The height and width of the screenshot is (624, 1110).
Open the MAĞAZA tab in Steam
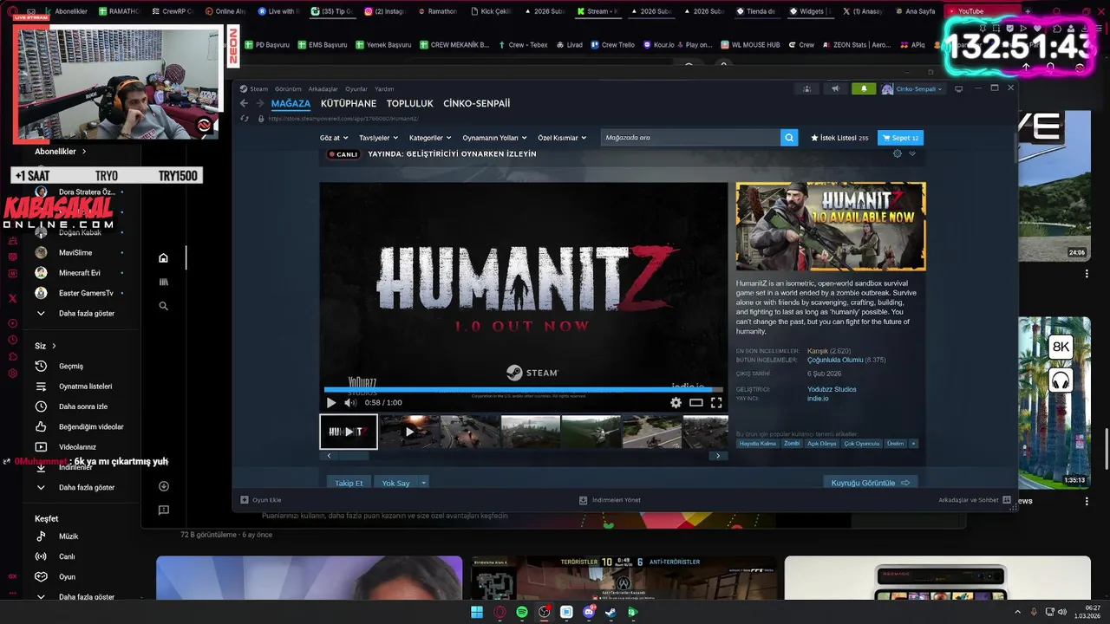click(x=291, y=103)
